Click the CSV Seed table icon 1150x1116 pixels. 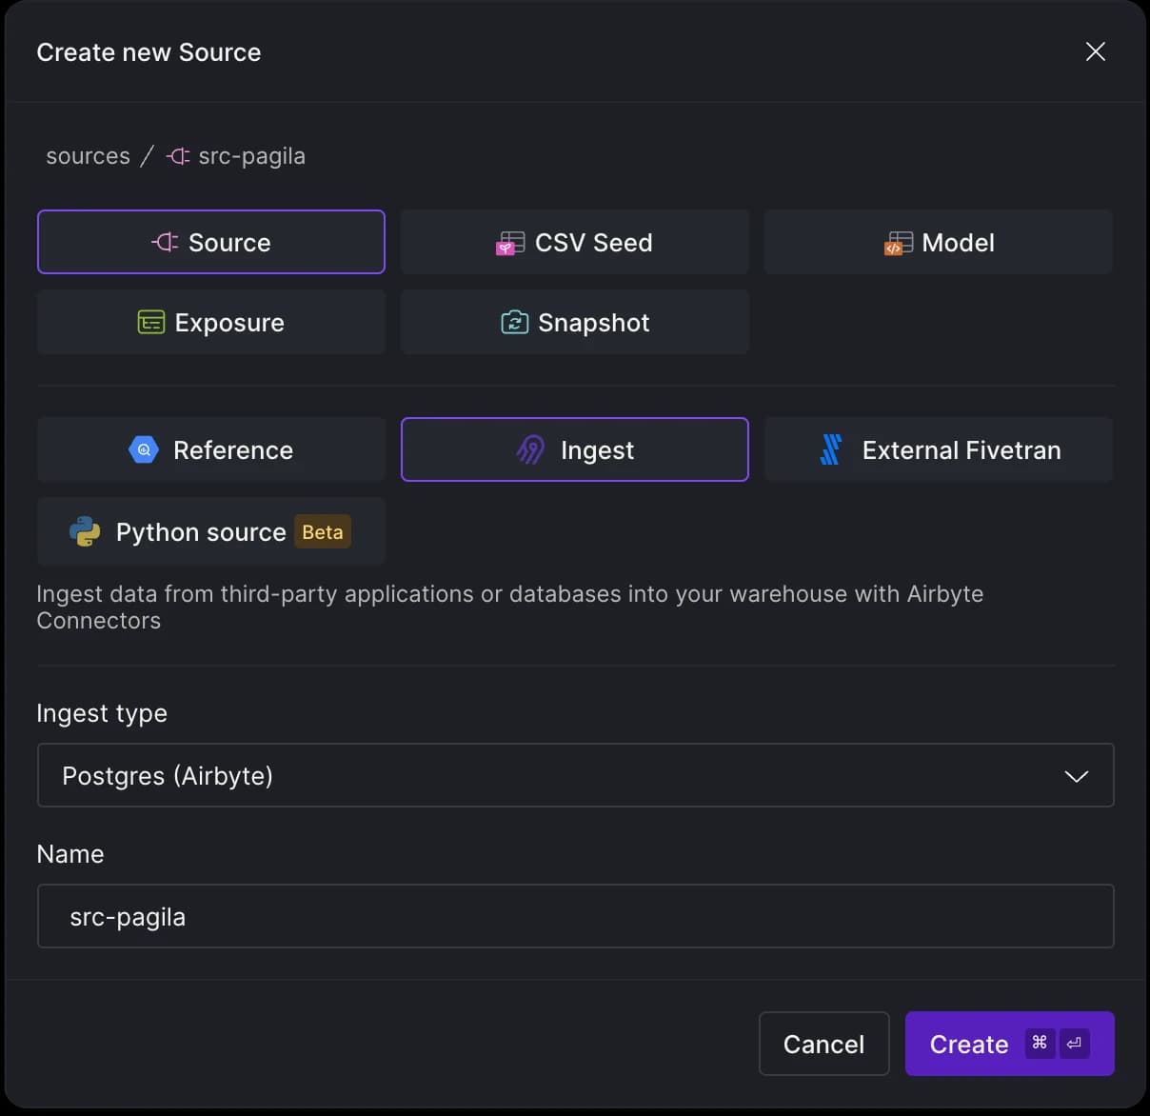coord(510,243)
